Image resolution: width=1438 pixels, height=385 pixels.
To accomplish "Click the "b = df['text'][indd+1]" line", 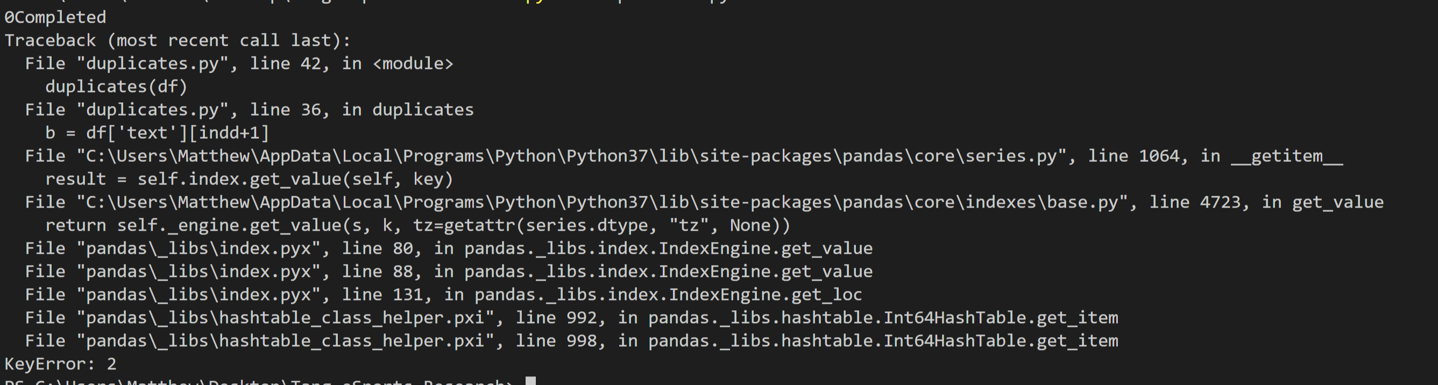I will (x=157, y=133).
